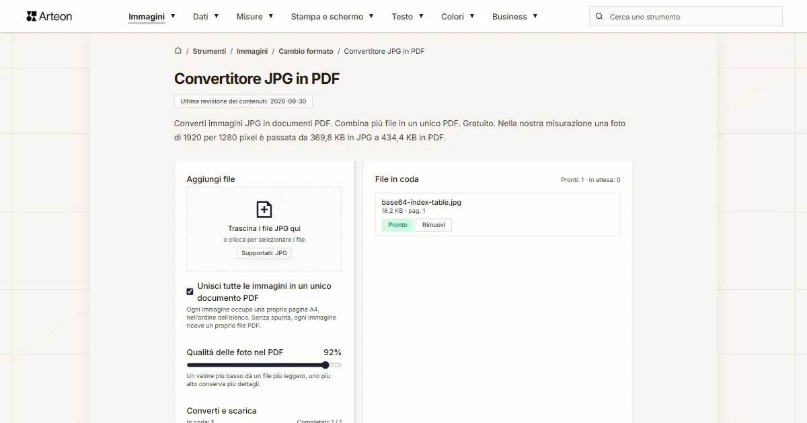
Task: Click the Converti e scarica heading
Action: coord(221,411)
